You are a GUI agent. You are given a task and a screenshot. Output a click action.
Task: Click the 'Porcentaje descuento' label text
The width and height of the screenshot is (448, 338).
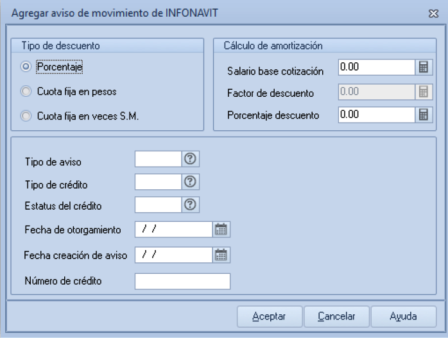[273, 115]
